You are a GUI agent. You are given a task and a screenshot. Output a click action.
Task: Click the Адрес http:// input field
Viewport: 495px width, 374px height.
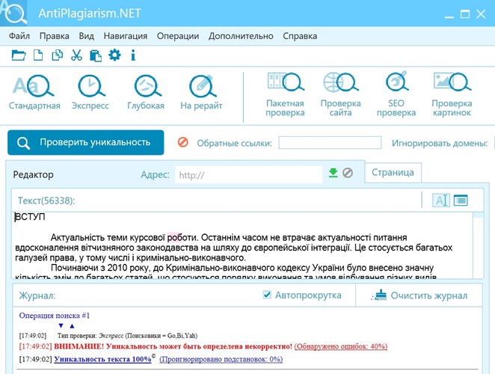pyautogui.click(x=249, y=175)
